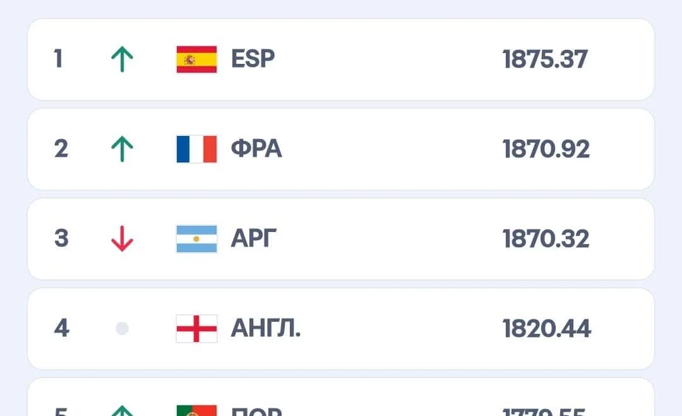
Task: Open the АНГЛ. team name
Action: pos(265,329)
